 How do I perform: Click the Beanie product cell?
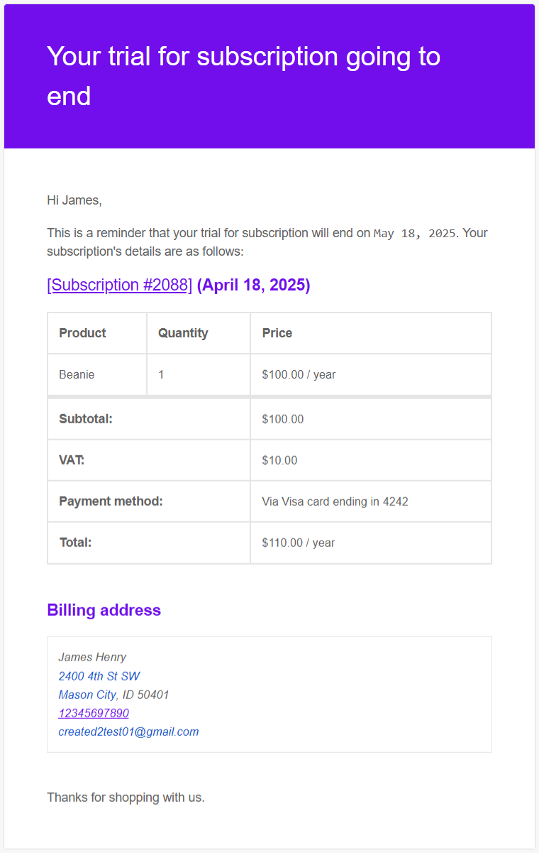click(x=77, y=374)
